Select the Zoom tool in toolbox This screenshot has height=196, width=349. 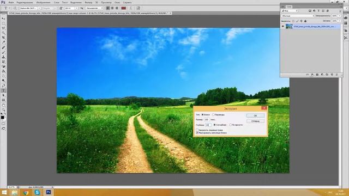pos(3,110)
